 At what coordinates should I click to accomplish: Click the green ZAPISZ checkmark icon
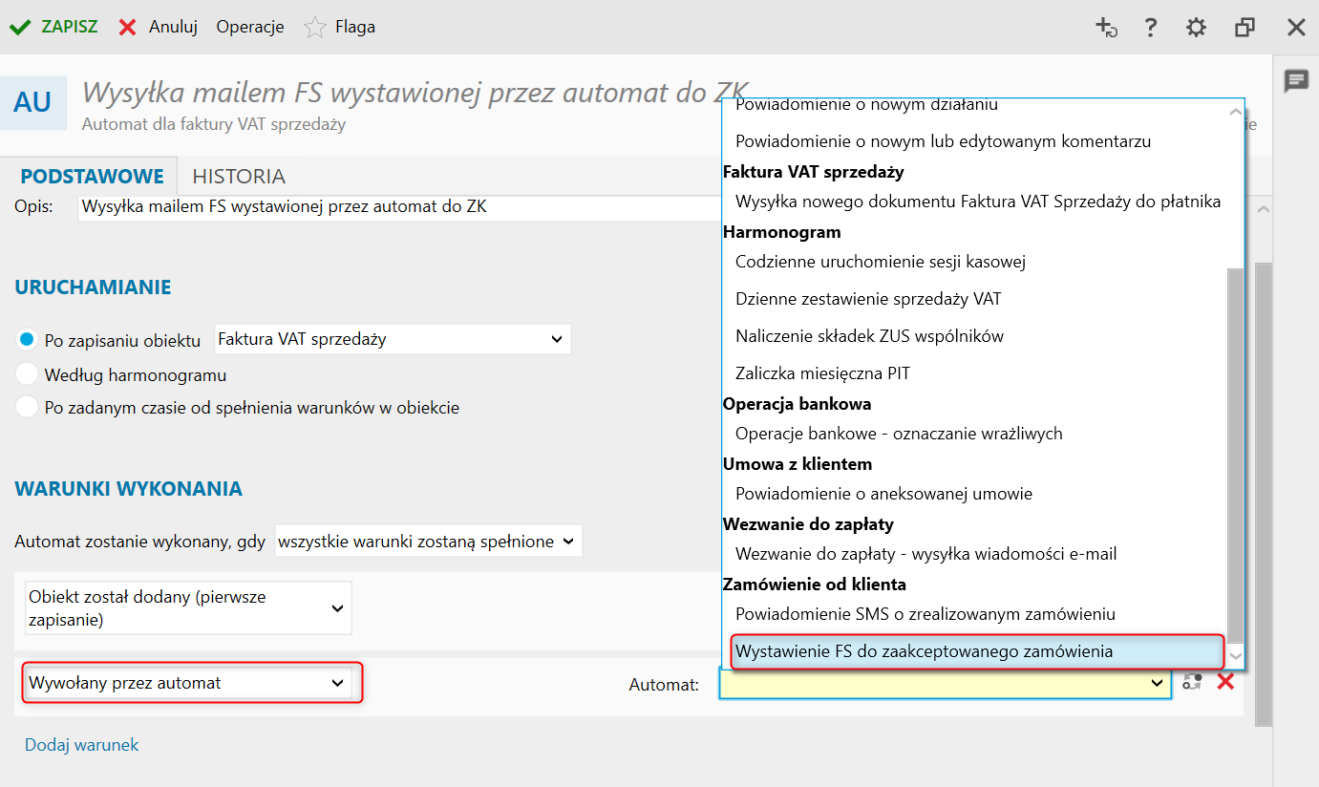[x=20, y=27]
